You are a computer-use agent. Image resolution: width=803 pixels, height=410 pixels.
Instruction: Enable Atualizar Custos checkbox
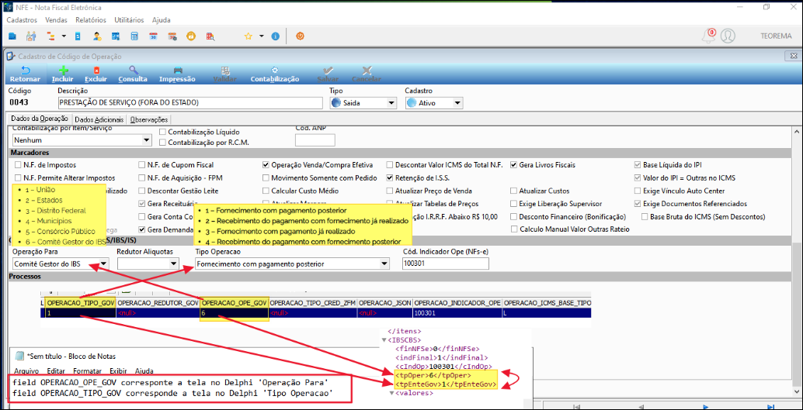click(x=513, y=191)
